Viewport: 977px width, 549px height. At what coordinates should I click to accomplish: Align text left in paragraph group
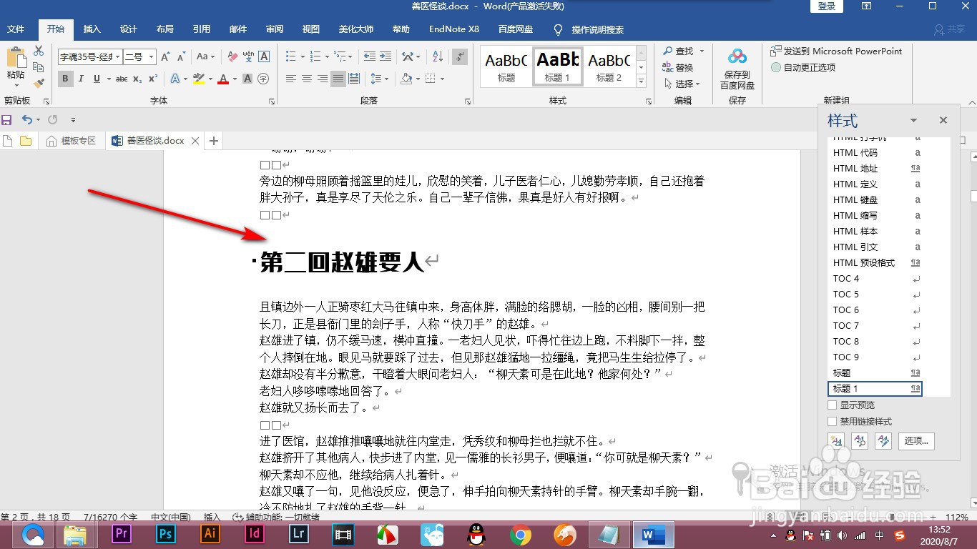click(x=290, y=79)
